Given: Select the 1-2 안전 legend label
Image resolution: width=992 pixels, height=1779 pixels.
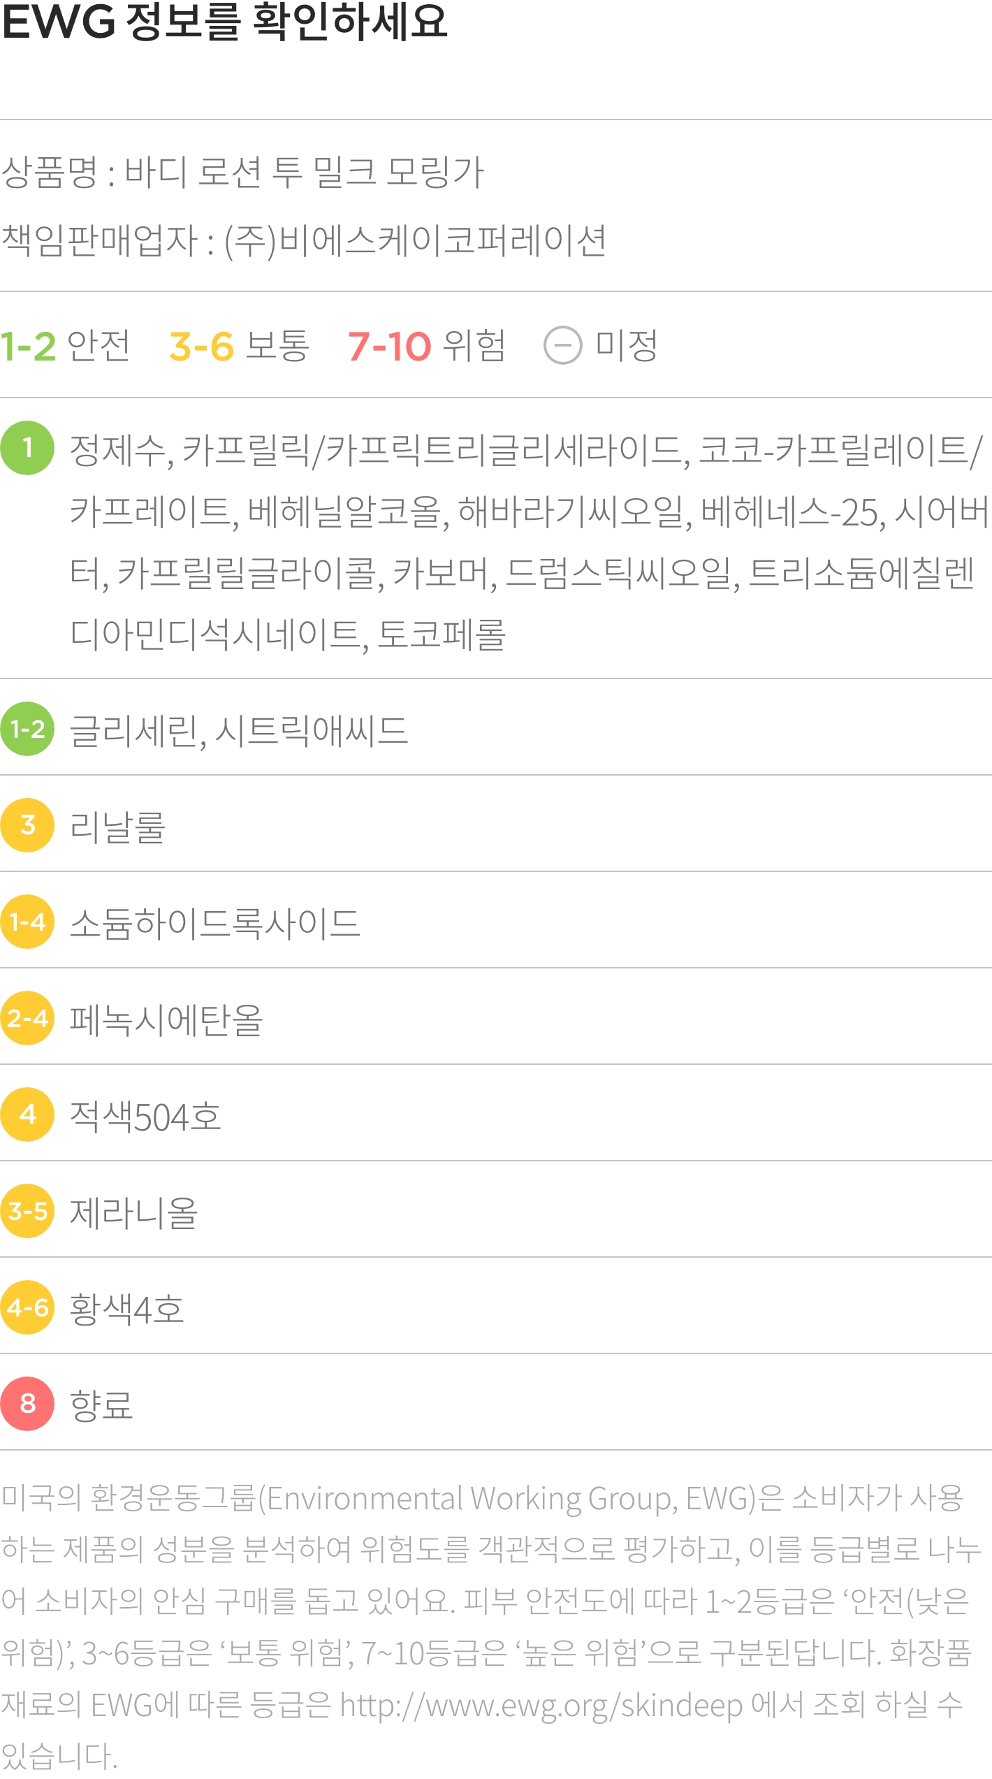Looking at the screenshot, I should pyautogui.click(x=65, y=345).
